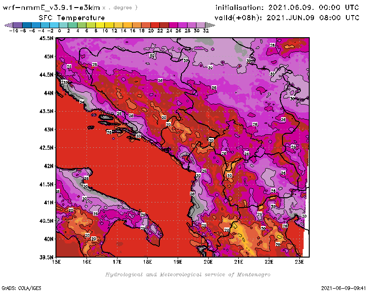Click the '19E' longitude label
The width and height of the screenshot is (376, 291).
[178, 262]
